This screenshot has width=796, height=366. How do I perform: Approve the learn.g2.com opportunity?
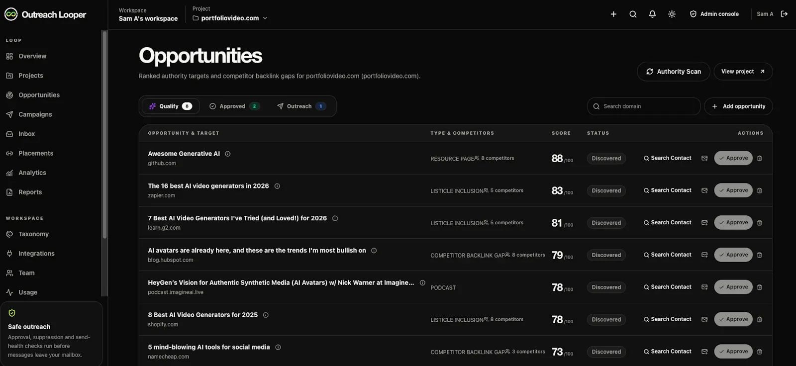pyautogui.click(x=733, y=223)
